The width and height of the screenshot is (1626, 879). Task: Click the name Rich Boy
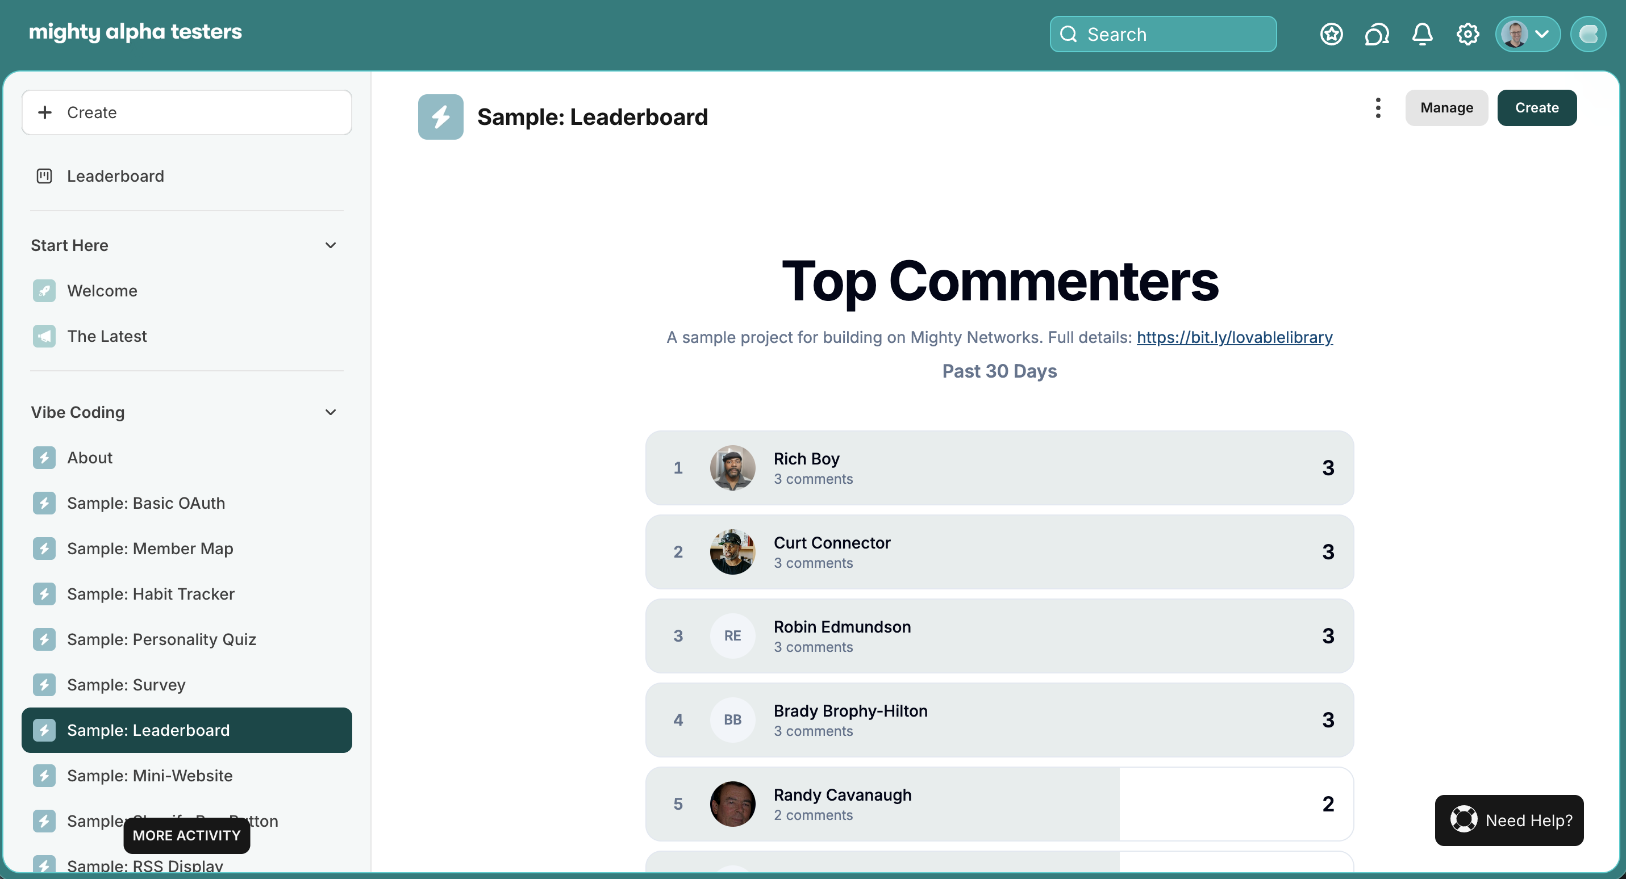807,458
